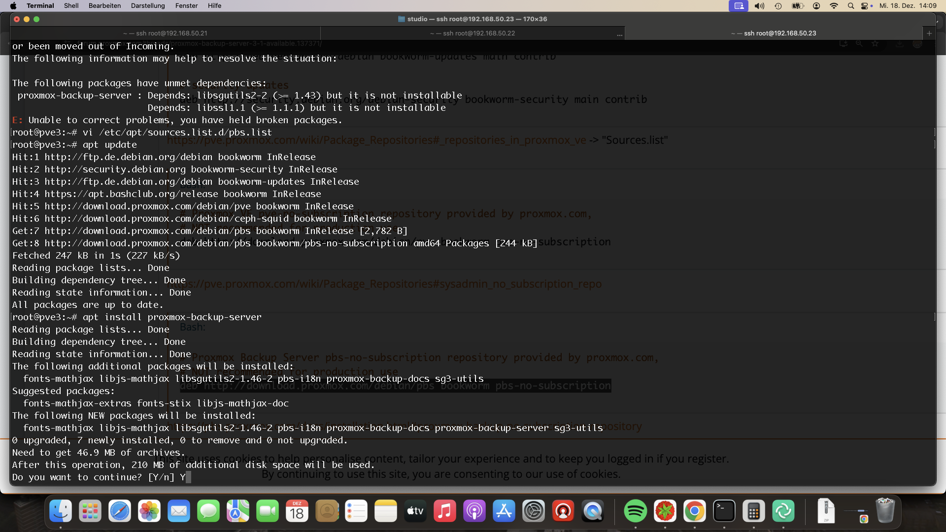
Task: Switch to the ssh root@192.168.50.21 tab
Action: pos(165,33)
